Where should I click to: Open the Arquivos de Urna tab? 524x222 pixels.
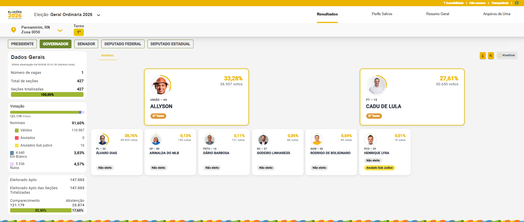coord(497,14)
